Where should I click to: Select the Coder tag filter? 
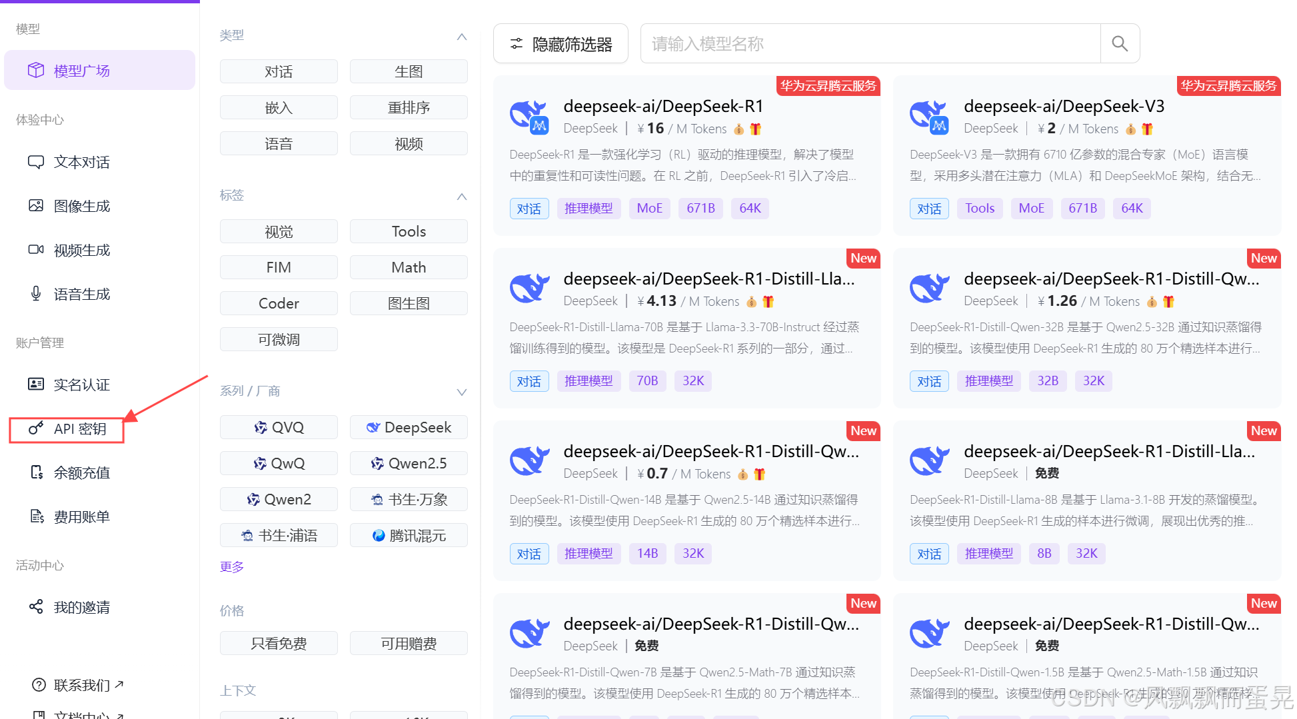pos(279,303)
